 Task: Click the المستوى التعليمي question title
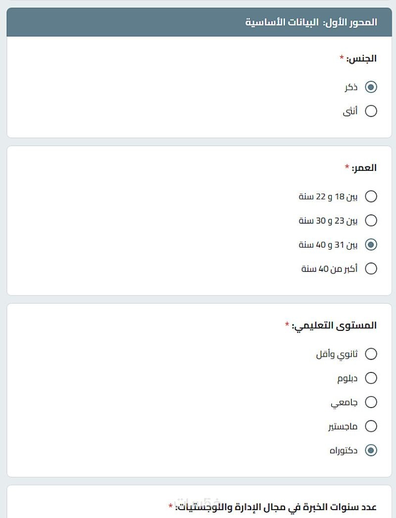pyautogui.click(x=334, y=325)
